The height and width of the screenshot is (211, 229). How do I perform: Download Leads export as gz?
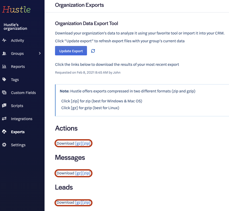click(79, 202)
